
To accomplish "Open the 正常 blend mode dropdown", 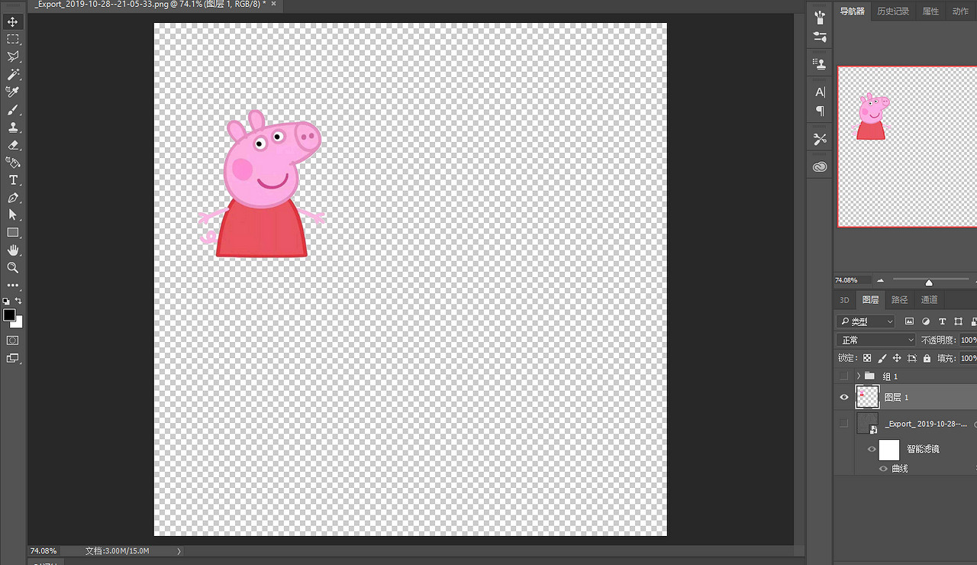I will pyautogui.click(x=875, y=340).
